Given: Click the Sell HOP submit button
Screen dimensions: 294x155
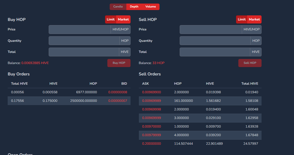Looking at the screenshot, I should (250, 63).
